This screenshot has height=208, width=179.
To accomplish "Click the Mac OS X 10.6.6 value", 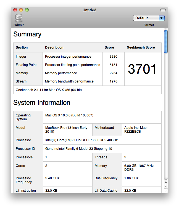I will 69,115.
